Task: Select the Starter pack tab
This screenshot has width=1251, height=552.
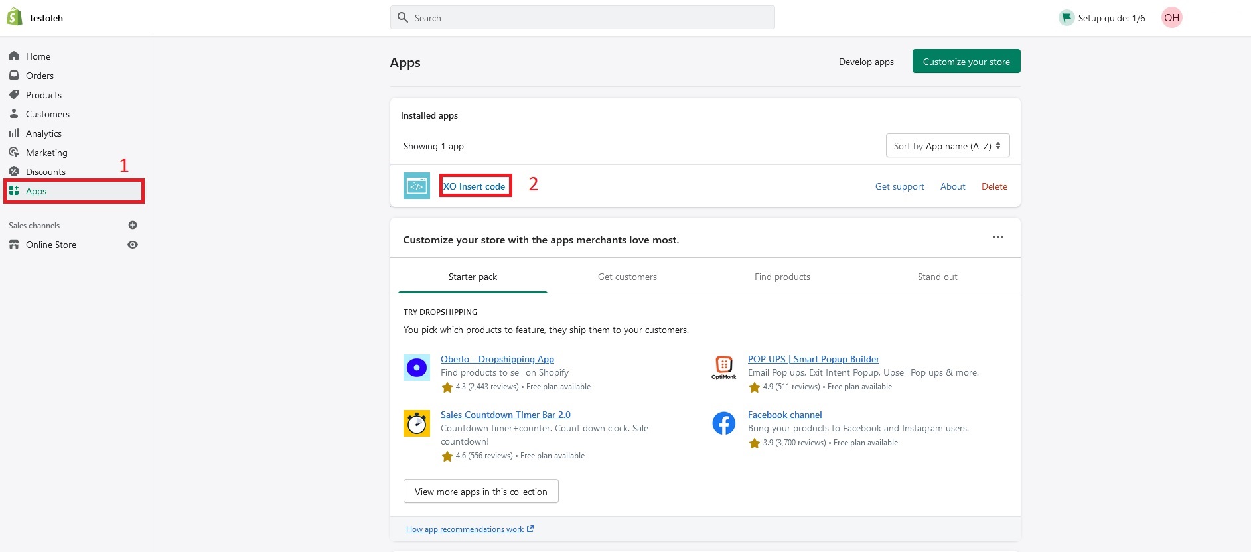Action: coord(473,277)
